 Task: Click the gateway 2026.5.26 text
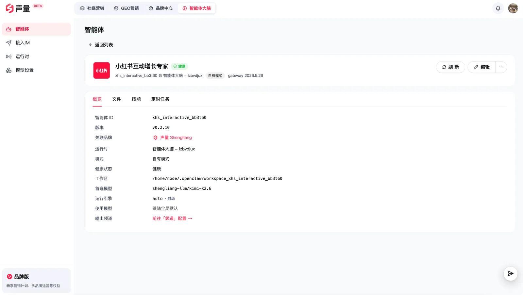(245, 76)
